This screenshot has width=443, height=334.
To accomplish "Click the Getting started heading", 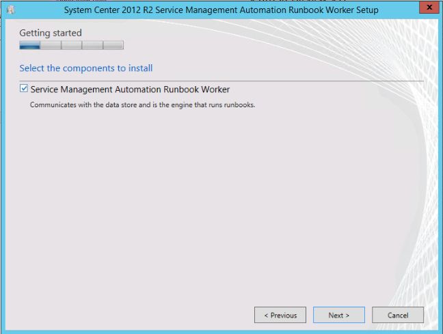I will (x=51, y=33).
